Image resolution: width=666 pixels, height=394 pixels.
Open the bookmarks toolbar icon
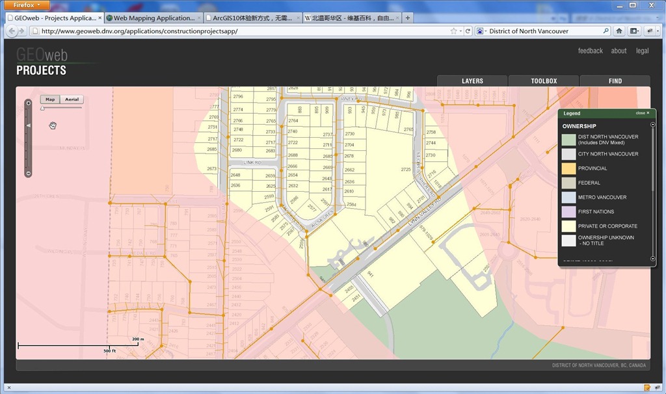click(x=634, y=31)
